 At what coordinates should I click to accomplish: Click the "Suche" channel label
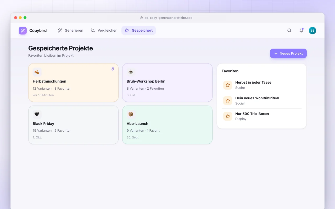point(240,88)
